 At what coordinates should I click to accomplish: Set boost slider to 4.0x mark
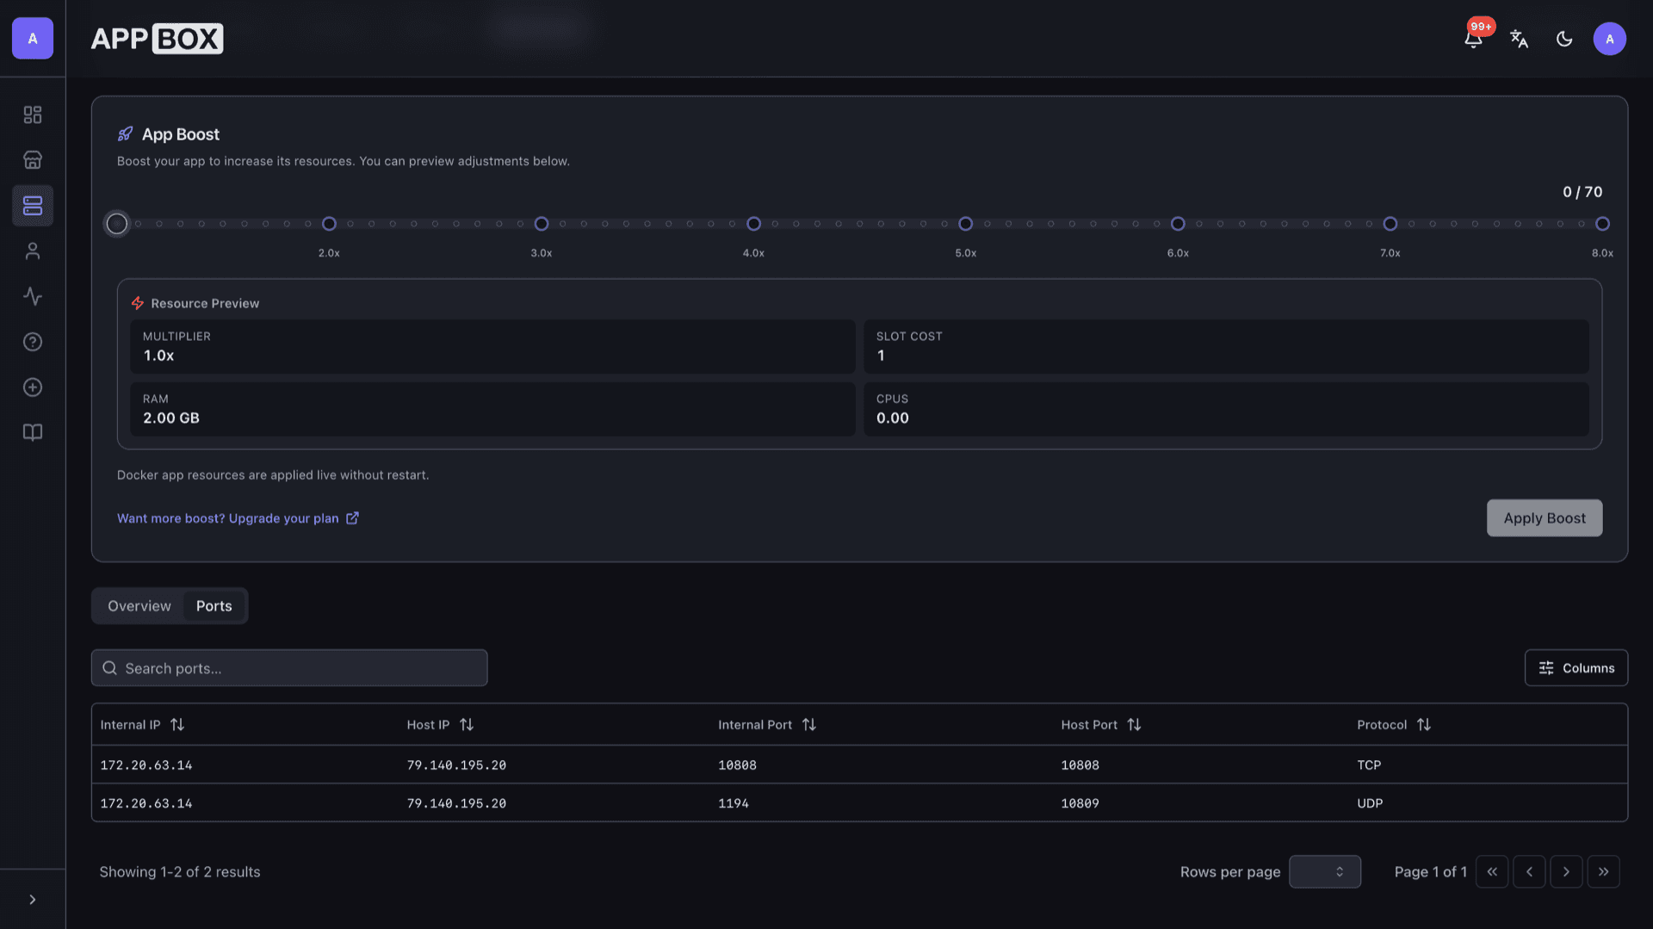(x=753, y=224)
